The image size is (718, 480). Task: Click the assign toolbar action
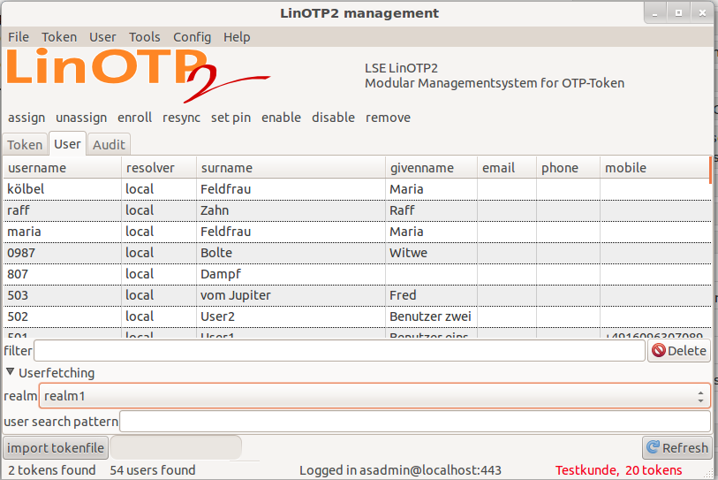(26, 118)
